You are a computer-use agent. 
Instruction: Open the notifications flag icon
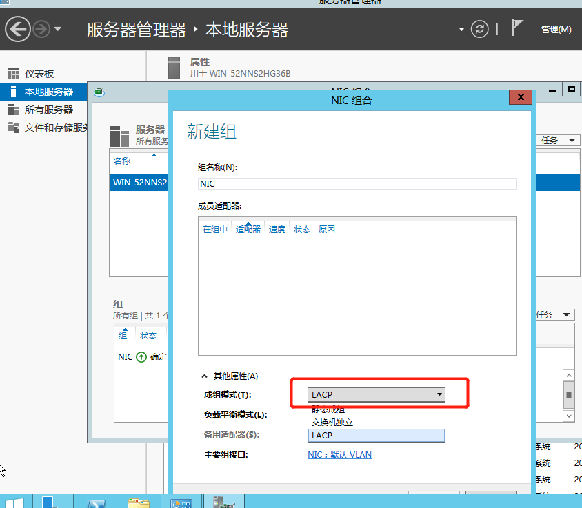[x=516, y=28]
